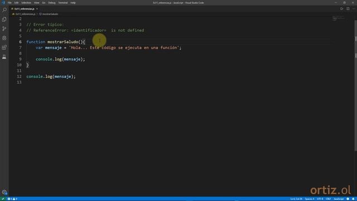Image resolution: width=357 pixels, height=201 pixels.
Task: Close the Ex11_referencias.js editor tab
Action: (37, 9)
